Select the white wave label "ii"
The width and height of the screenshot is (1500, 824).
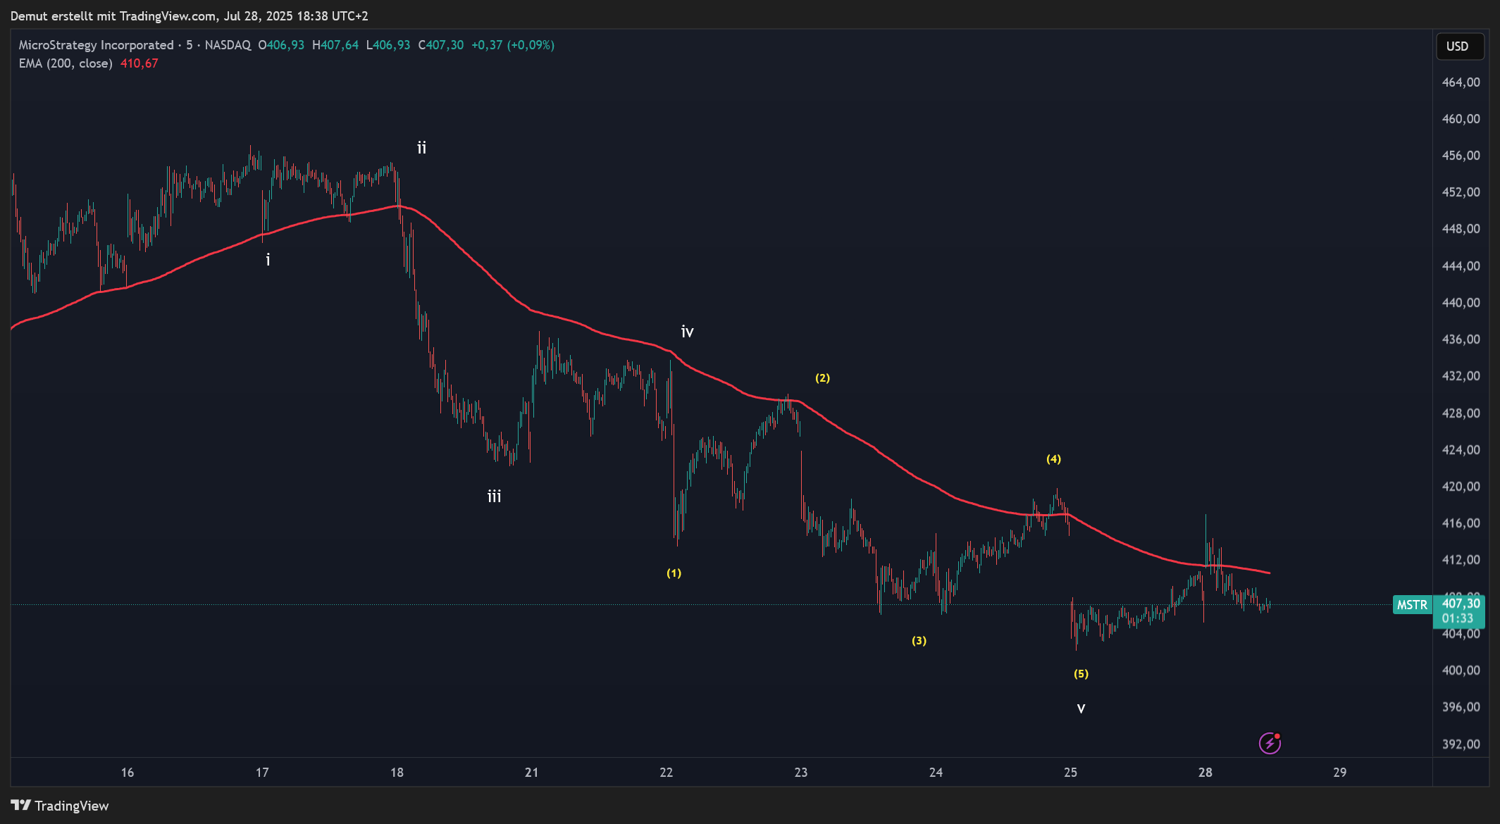pos(421,148)
